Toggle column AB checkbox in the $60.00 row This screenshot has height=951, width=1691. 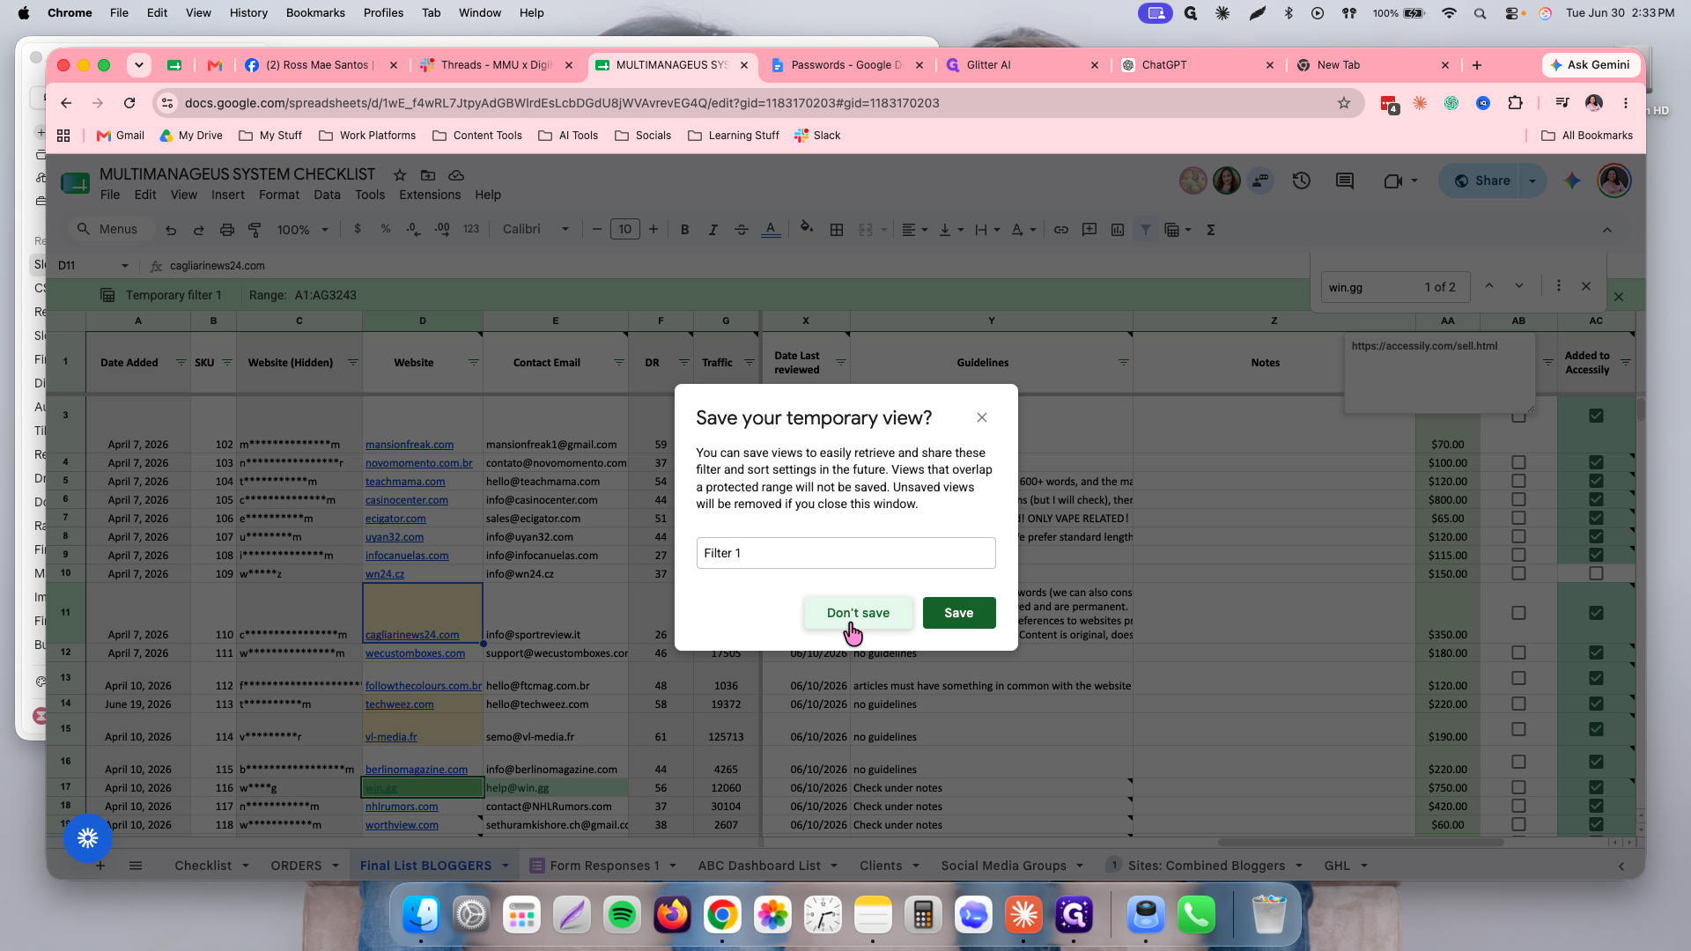(x=1518, y=825)
